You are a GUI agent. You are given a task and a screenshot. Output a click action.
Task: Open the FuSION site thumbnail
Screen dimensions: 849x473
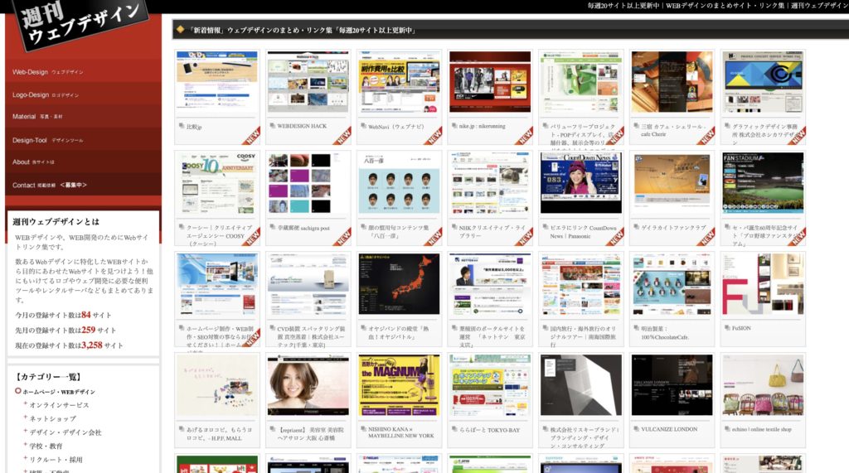tap(763, 283)
